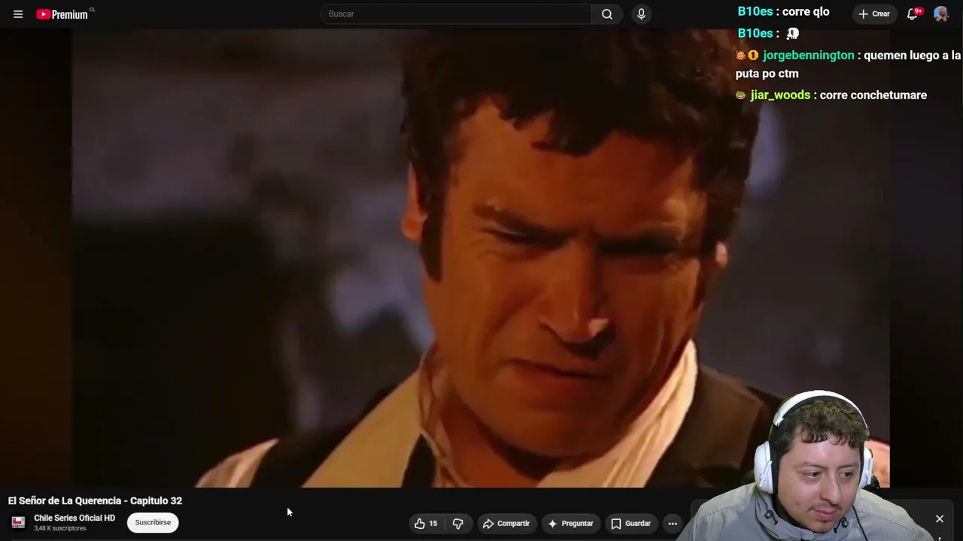Screen dimensions: 963x541
Task: Dislike the video with thumbs down
Action: tap(457, 524)
